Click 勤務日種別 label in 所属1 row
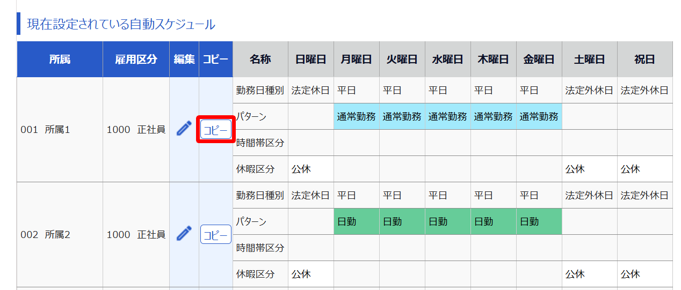 coord(260,91)
